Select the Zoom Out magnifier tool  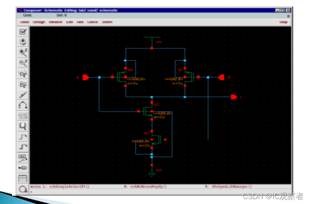[23, 63]
